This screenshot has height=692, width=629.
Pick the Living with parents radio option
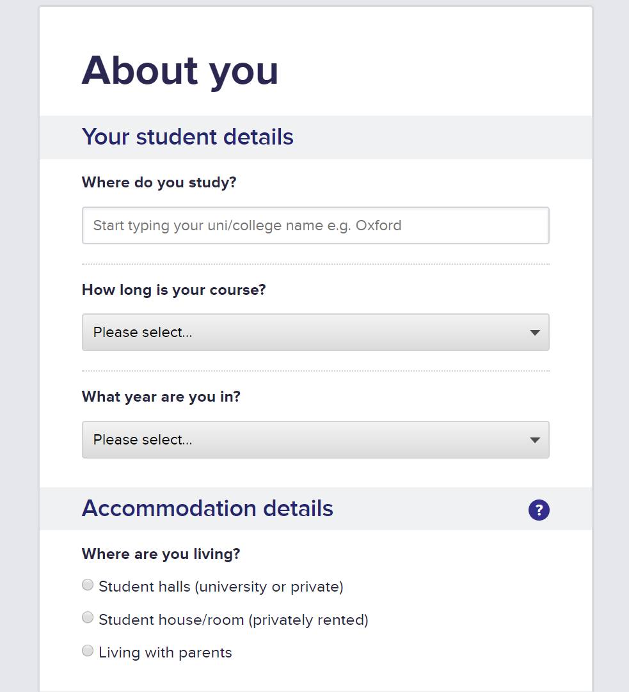pos(88,651)
